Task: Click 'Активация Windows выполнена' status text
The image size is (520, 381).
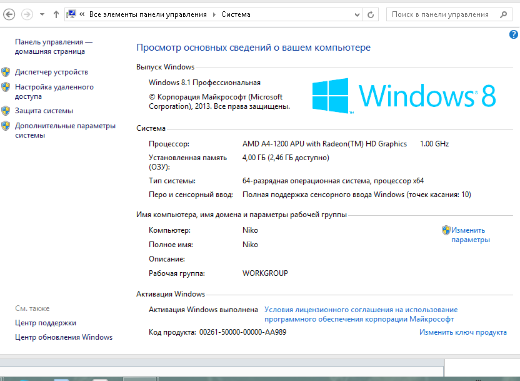Action: point(203,310)
